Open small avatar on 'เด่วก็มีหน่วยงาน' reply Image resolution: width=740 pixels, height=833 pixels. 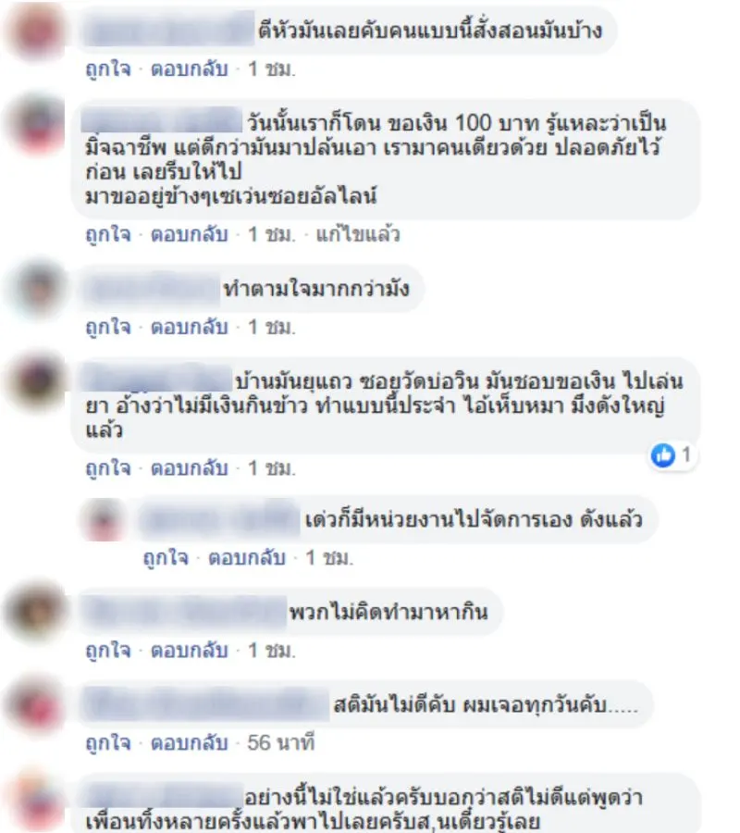(x=104, y=519)
